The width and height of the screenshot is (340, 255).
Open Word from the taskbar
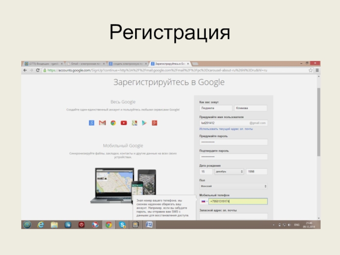coord(149,225)
